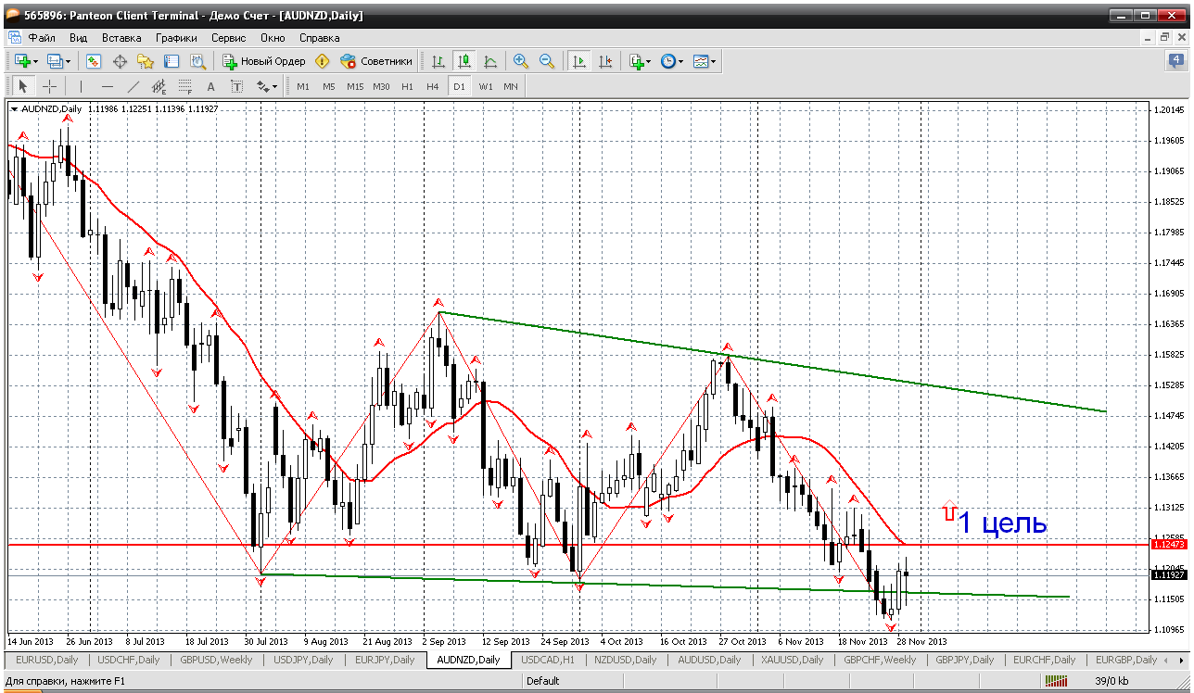Viewport: 1194px width, 693px height.
Task: Open the indicators list dropdown
Action: [x=640, y=61]
